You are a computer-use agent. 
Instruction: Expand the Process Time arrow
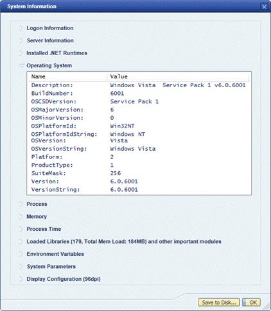[21, 229]
